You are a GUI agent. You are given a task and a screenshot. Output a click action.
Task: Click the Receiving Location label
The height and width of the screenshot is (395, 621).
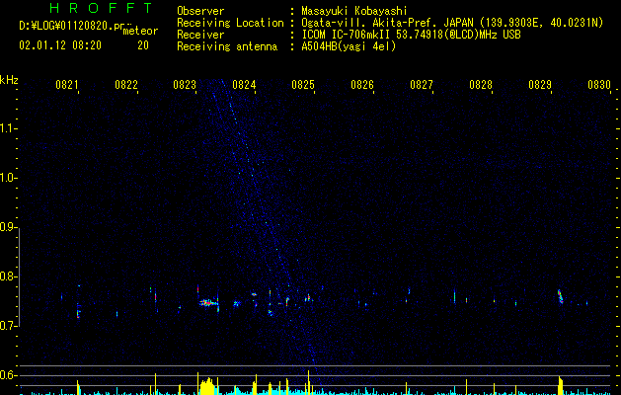230,23
